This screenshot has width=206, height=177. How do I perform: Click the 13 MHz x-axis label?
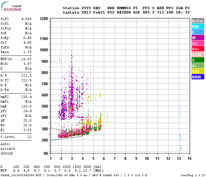(179, 158)
